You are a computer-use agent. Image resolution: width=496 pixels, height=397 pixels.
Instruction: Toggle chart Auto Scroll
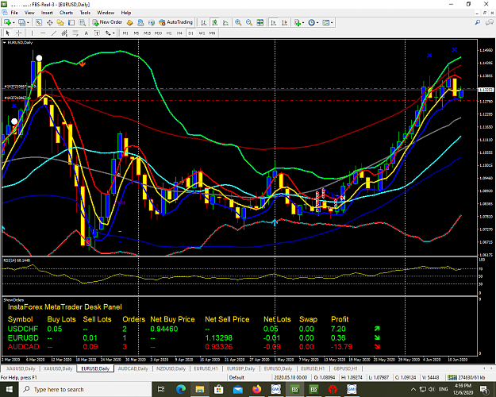pyautogui.click(x=274, y=22)
